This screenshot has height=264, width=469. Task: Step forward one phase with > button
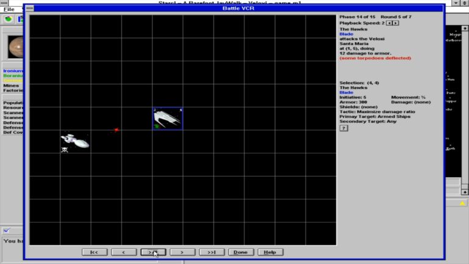pyautogui.click(x=183, y=252)
